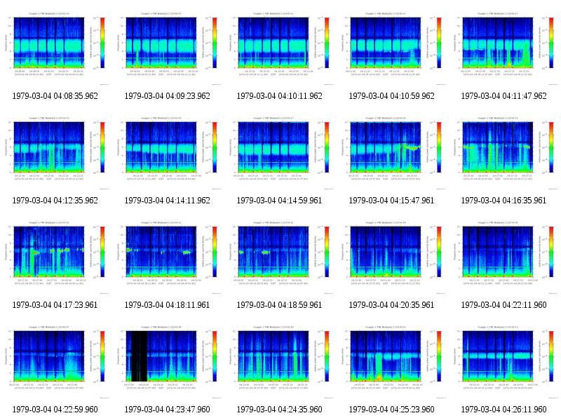Open spectrogram thumbnail for 04:14:59.961

point(280,153)
